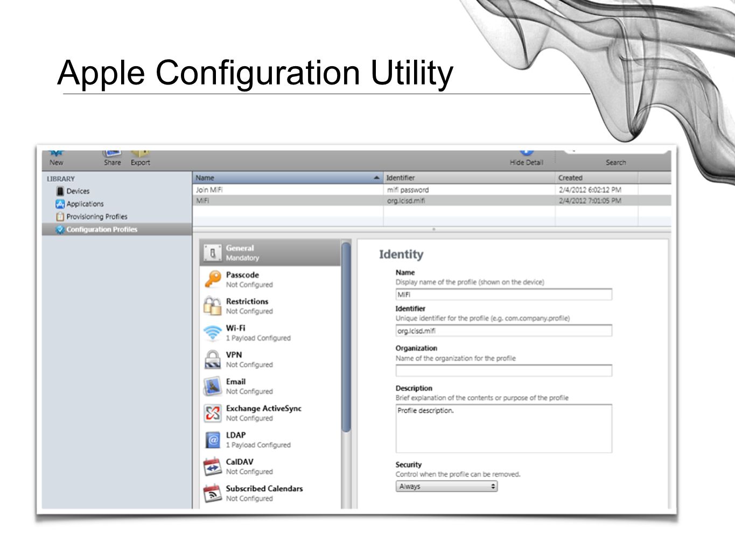Click 'Wi-Fi 1 Payload Configured' label
The image size is (735, 551).
pos(258,333)
